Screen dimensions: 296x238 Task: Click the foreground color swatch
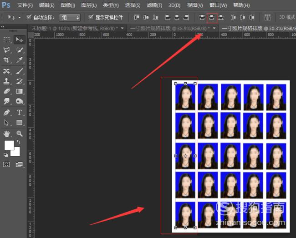9,145
